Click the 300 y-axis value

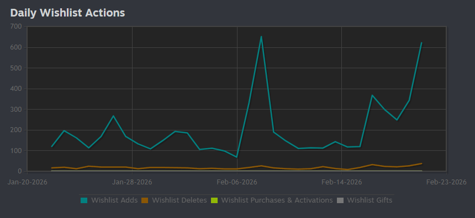click(x=16, y=110)
